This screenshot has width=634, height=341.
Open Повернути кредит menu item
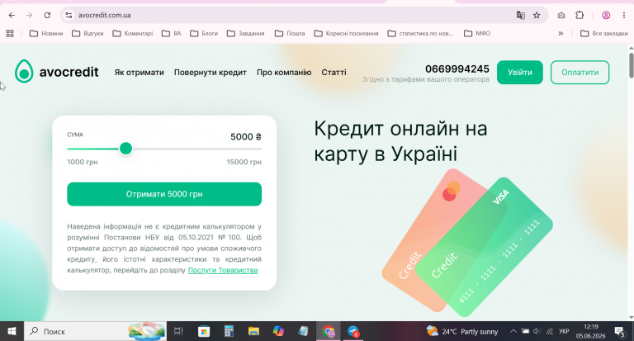pos(211,73)
